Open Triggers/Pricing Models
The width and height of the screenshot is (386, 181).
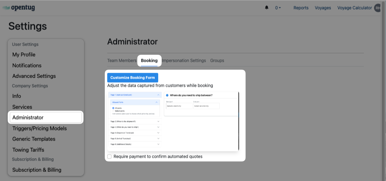click(x=39, y=128)
